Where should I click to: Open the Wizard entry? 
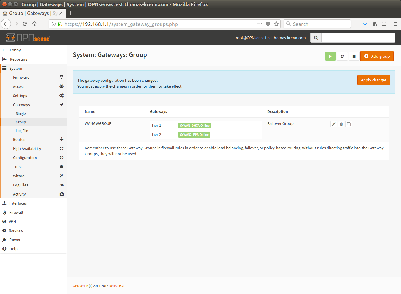pos(34,176)
